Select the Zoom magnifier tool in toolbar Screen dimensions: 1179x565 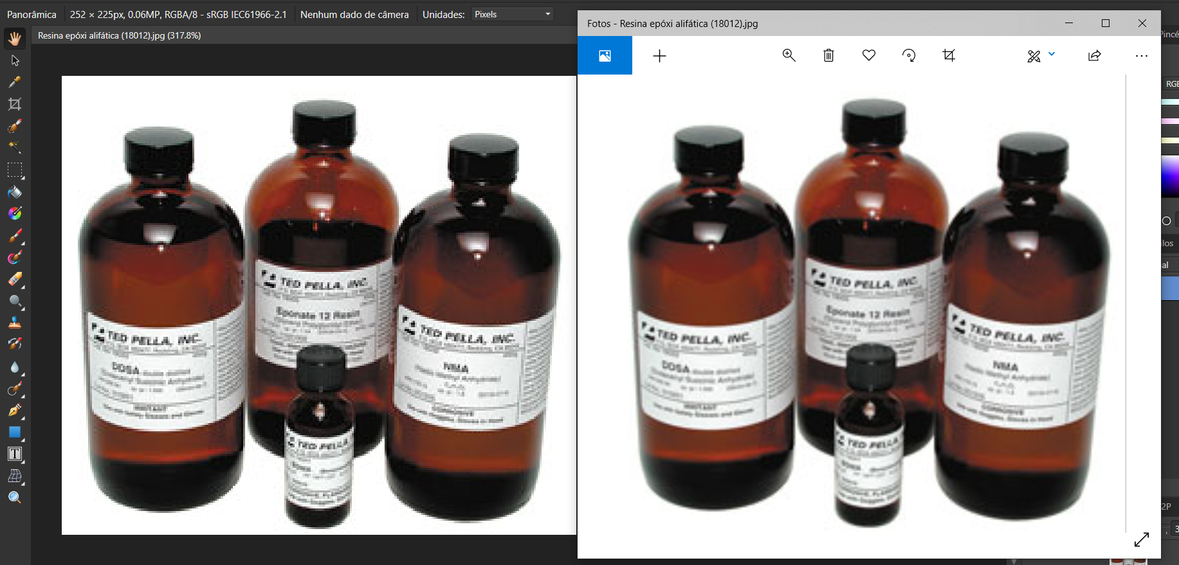click(x=15, y=498)
